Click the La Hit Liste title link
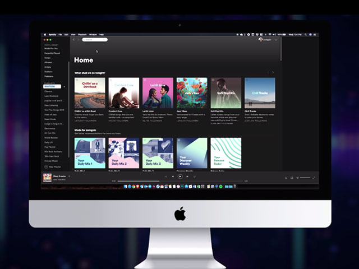The width and height of the screenshot is (359, 269). pos(148,111)
